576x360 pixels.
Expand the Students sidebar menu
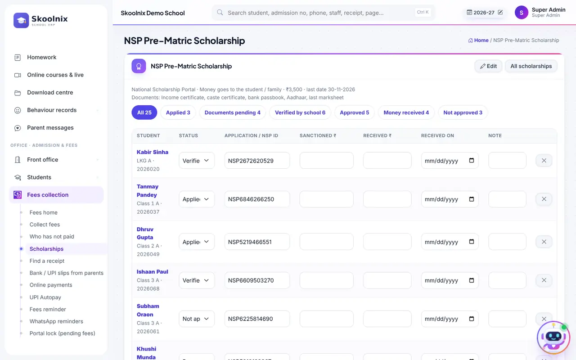coord(56,177)
